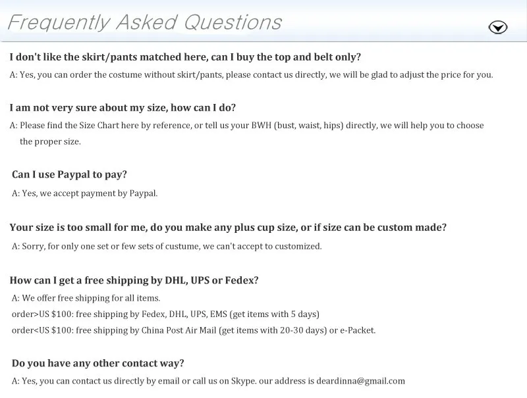Click the Size Chart reference answer
Image resolution: width=527 pixels, height=398 pixels.
[246, 125]
